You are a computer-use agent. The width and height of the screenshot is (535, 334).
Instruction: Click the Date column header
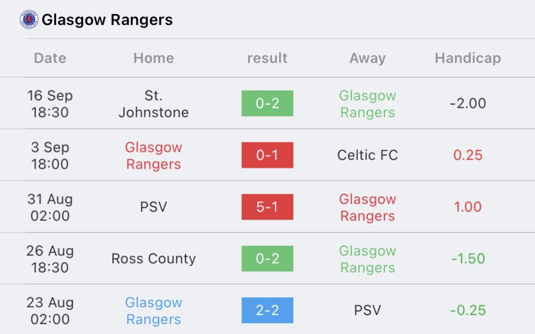coord(50,58)
